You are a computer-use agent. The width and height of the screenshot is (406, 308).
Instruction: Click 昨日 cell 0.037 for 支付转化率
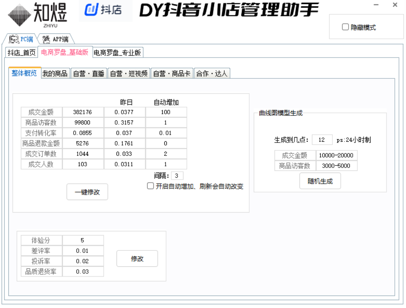[124, 133]
